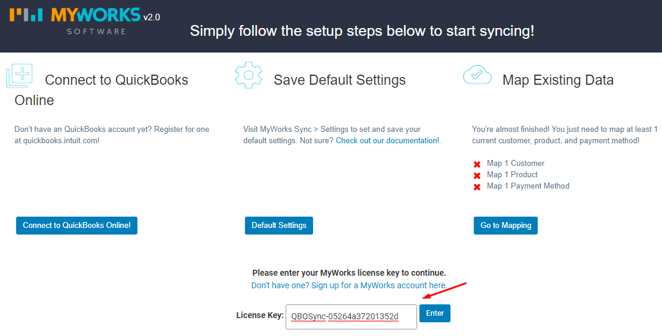Open Default Settings via the blue button
The height and width of the screenshot is (336, 662).
coord(278,226)
